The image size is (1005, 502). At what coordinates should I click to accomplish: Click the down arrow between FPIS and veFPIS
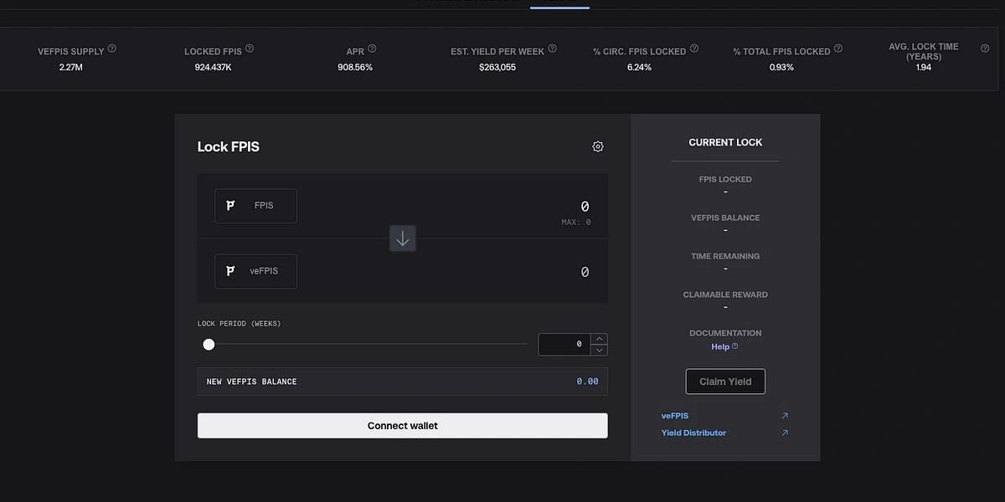403,238
